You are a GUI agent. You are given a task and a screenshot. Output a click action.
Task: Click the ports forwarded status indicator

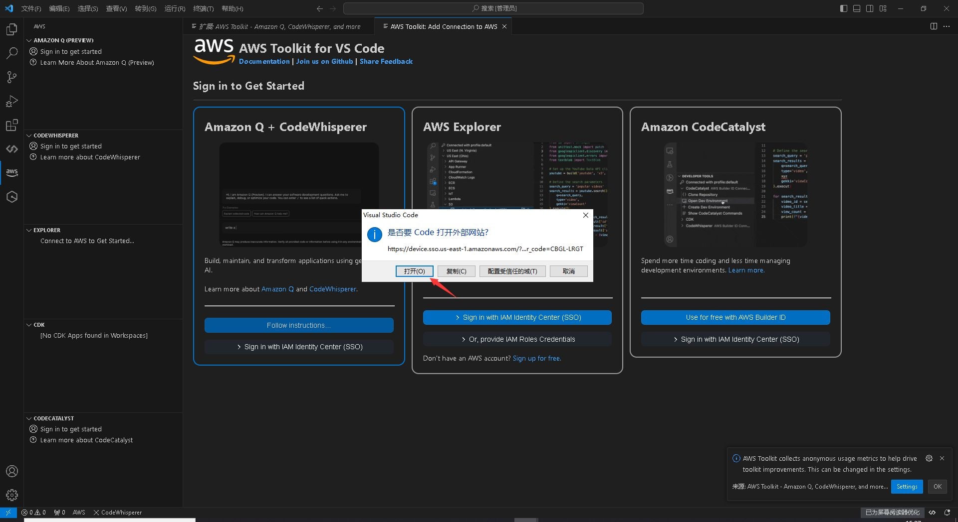(x=59, y=512)
